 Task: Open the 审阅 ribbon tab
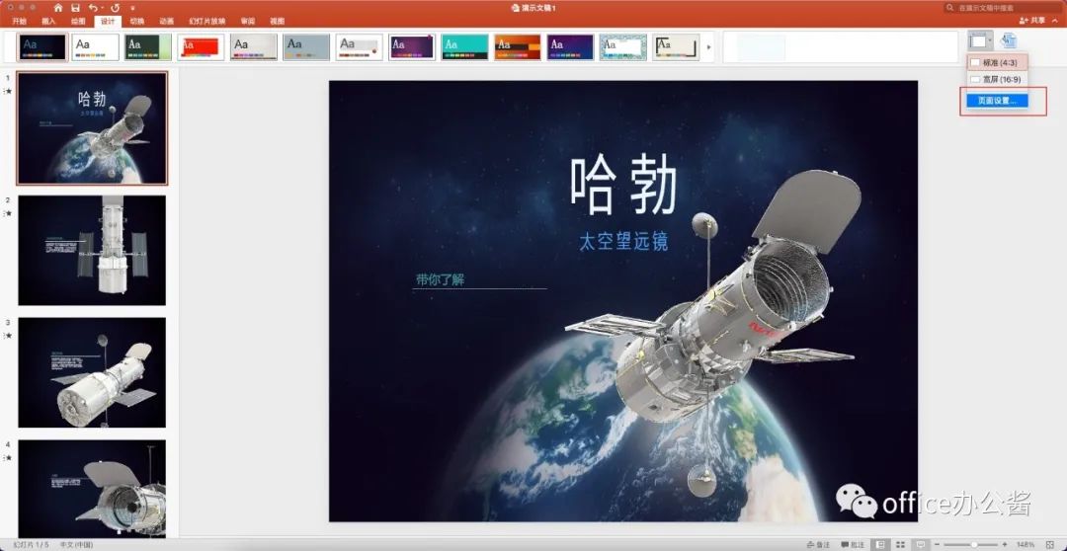[247, 21]
